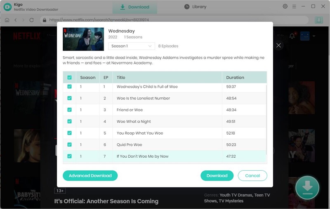Open the settings gear in title bar

[285, 6]
